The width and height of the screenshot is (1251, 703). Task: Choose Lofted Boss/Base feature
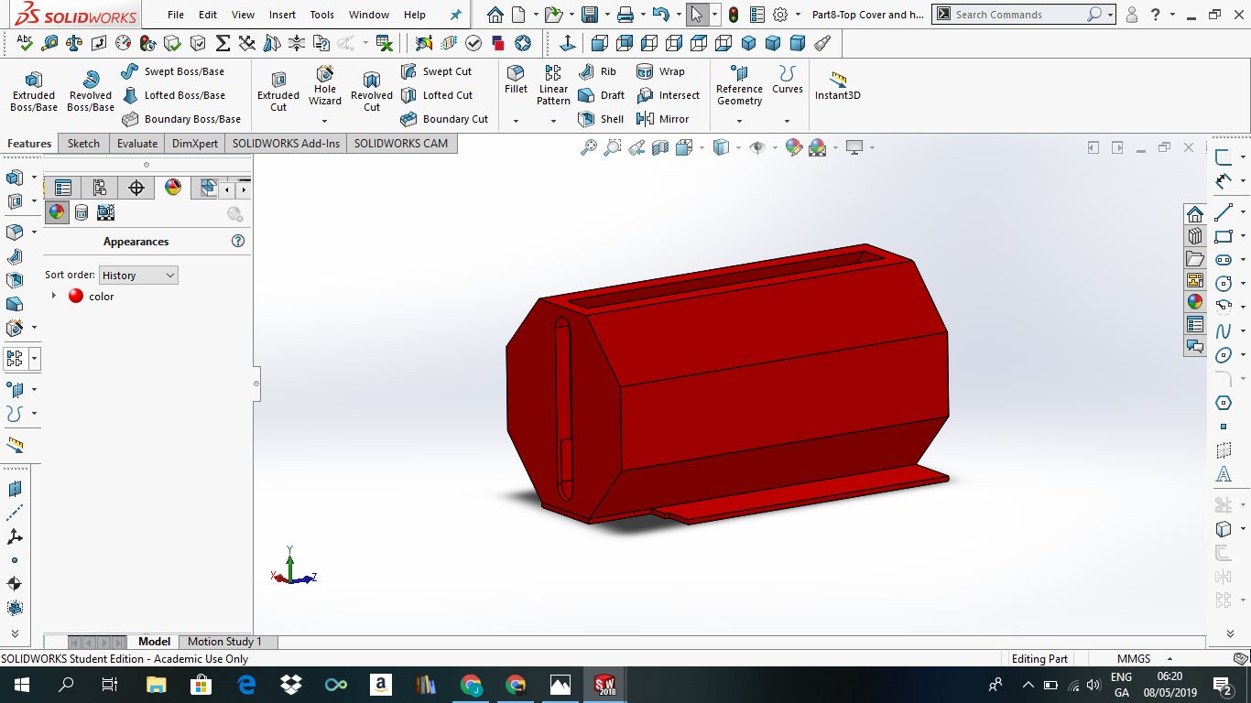click(173, 95)
